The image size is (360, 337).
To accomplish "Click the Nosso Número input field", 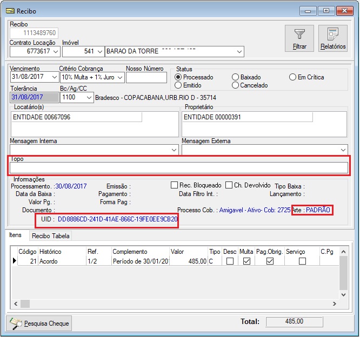I will tap(146, 77).
